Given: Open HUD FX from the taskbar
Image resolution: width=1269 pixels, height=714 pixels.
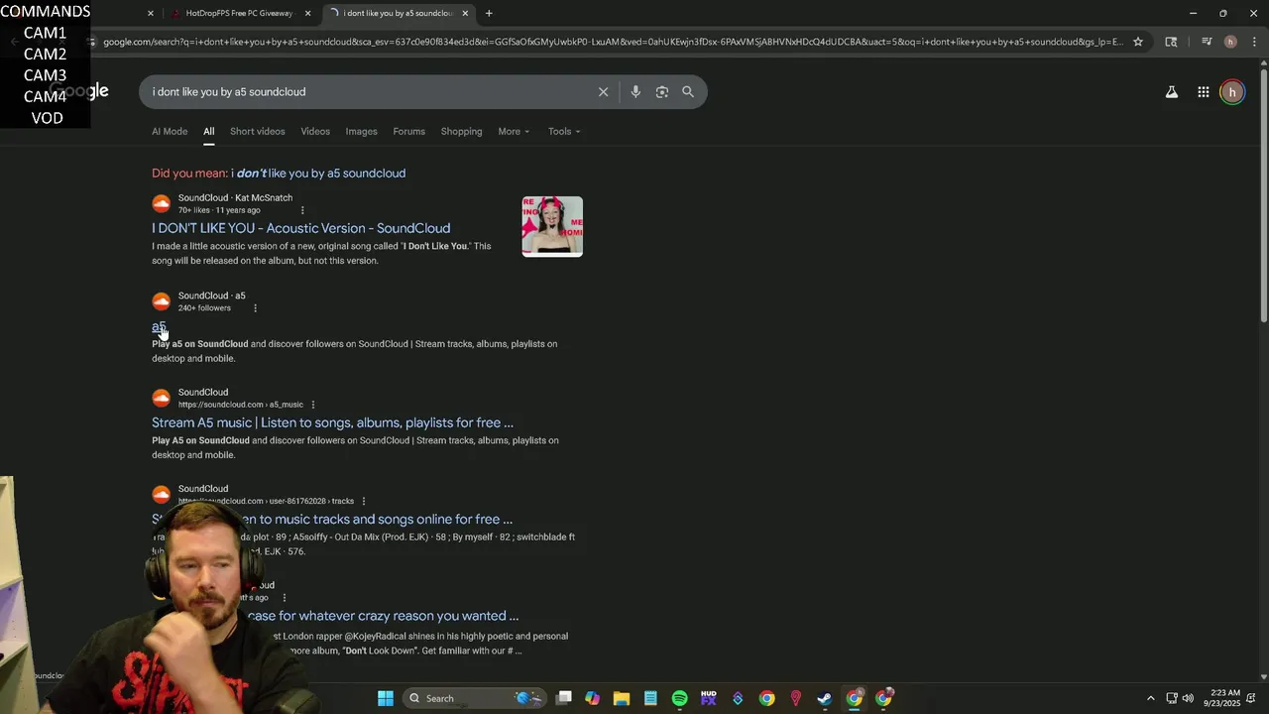Looking at the screenshot, I should (708, 698).
